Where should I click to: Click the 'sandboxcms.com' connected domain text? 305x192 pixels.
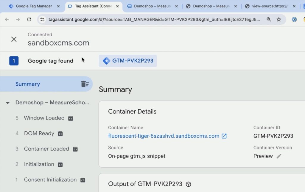point(58,43)
